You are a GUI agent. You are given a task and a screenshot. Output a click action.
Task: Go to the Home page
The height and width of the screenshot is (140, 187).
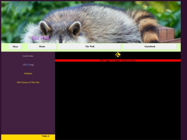[42, 46]
